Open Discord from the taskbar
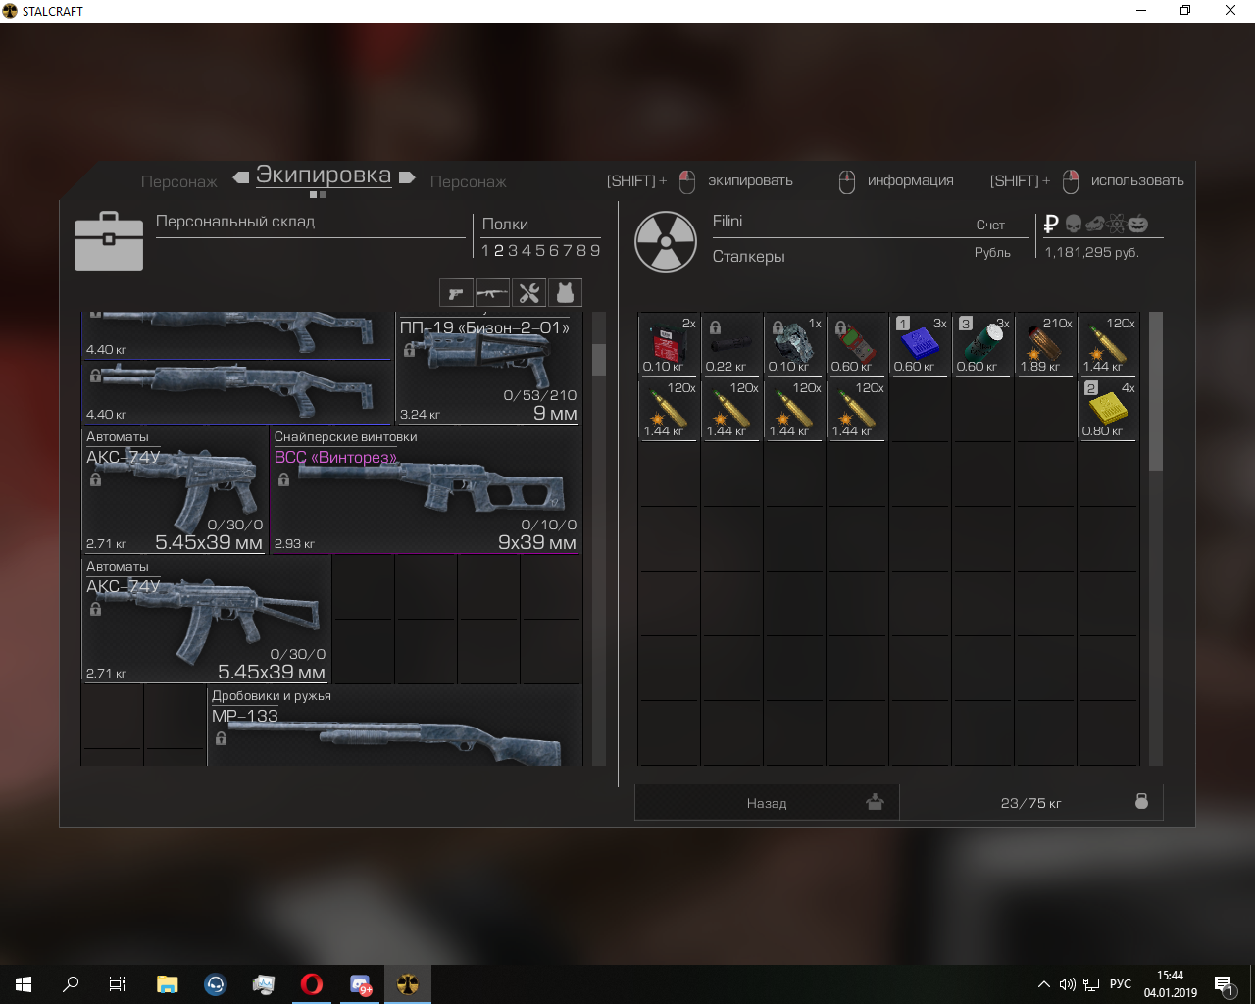The width and height of the screenshot is (1255, 1004). (360, 984)
